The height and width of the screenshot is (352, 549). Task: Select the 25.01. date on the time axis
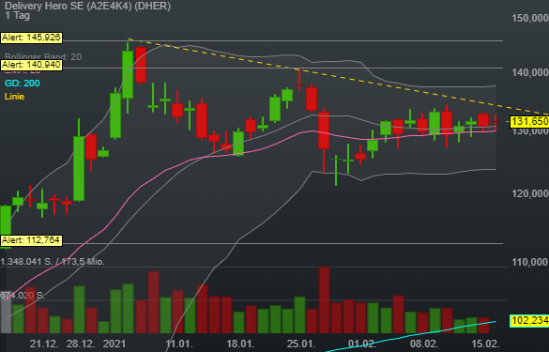[301, 344]
